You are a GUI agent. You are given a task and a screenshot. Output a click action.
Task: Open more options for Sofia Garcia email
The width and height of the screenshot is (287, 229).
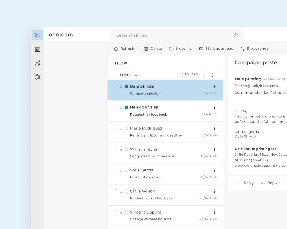(x=214, y=170)
